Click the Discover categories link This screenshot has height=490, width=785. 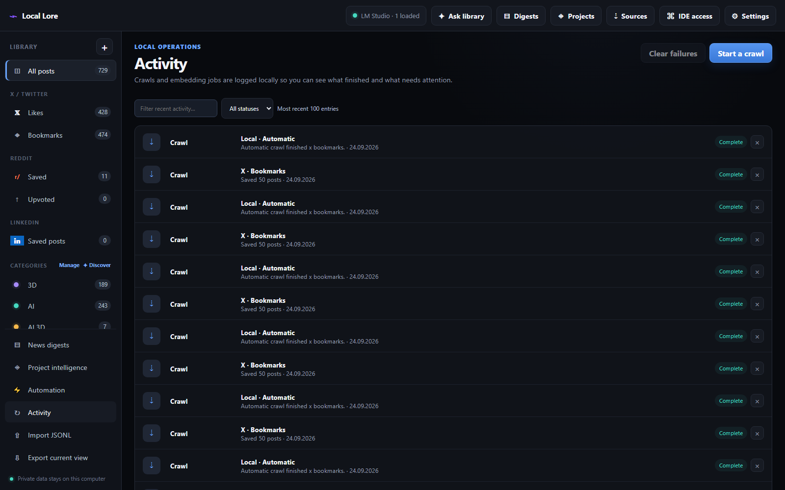coord(97,265)
